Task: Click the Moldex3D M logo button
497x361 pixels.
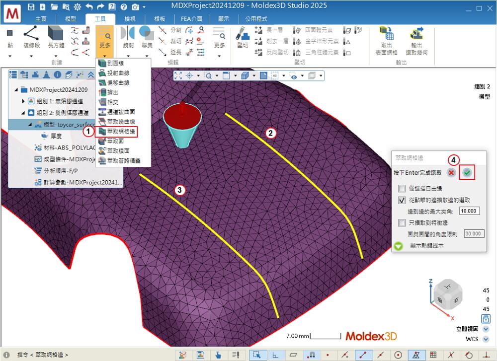Action: (x=13, y=13)
